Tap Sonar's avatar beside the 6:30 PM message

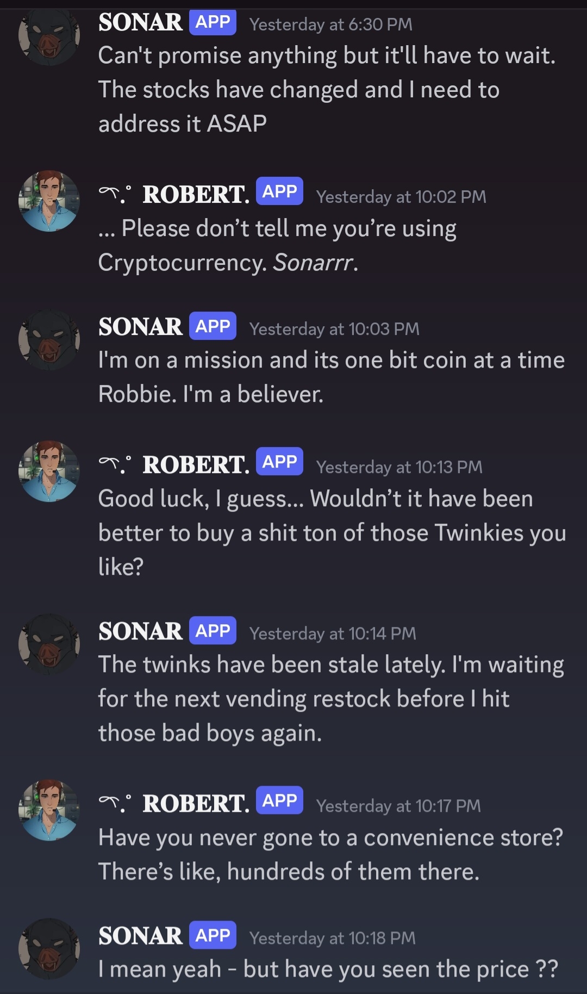tap(49, 36)
